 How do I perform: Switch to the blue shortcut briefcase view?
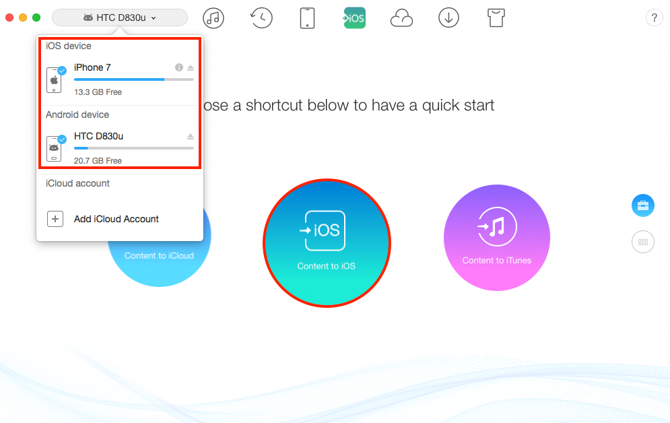[x=643, y=205]
